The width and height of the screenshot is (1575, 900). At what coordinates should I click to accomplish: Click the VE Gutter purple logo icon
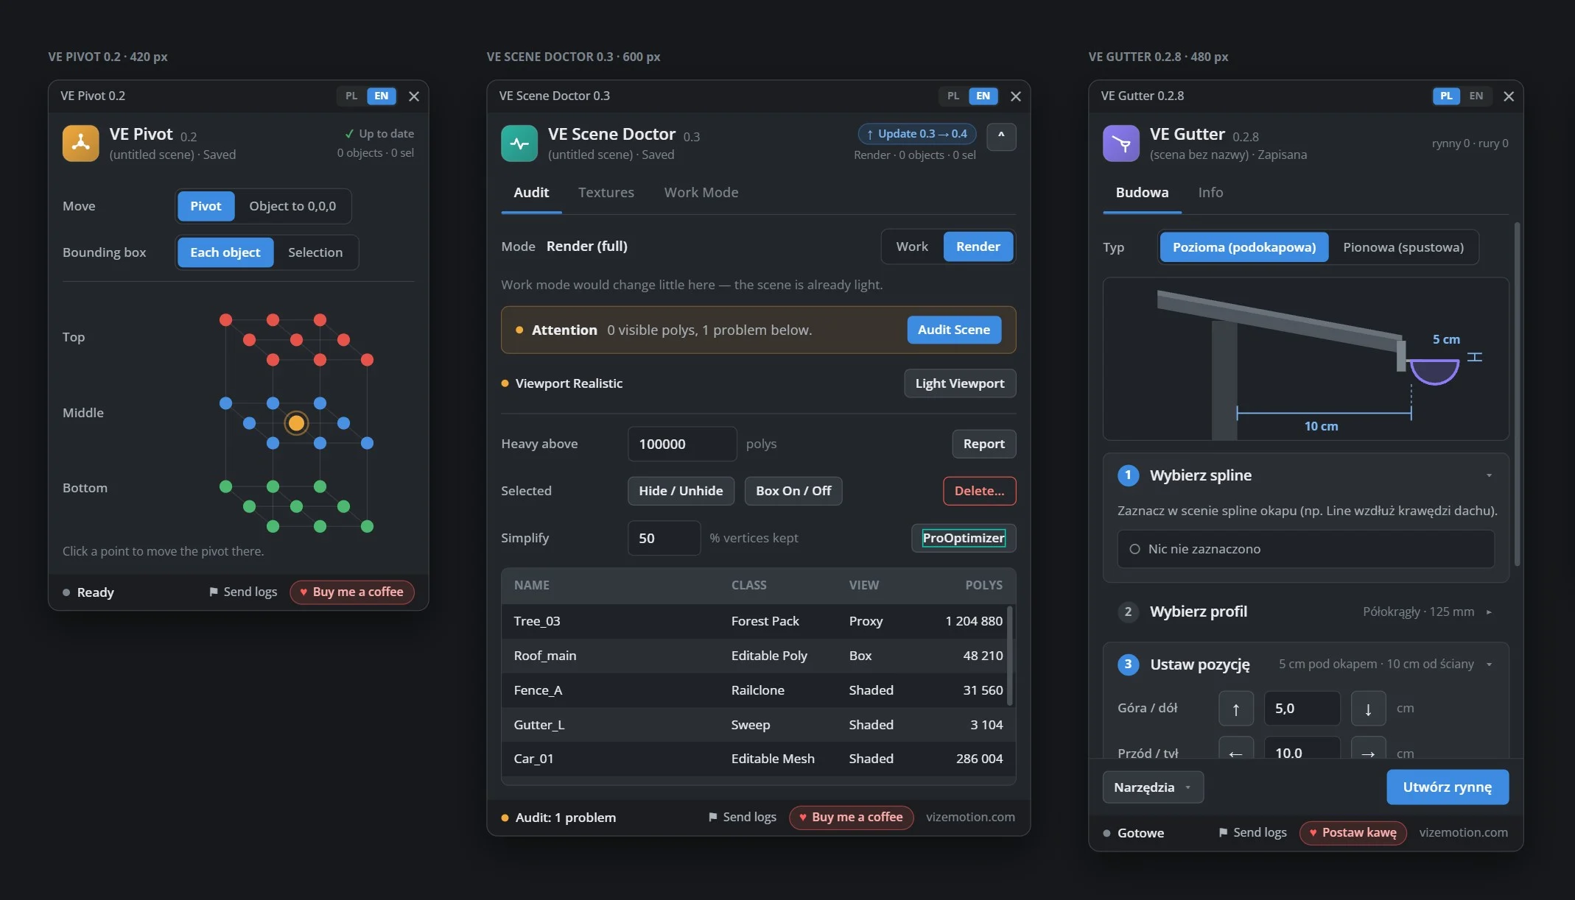1121,143
